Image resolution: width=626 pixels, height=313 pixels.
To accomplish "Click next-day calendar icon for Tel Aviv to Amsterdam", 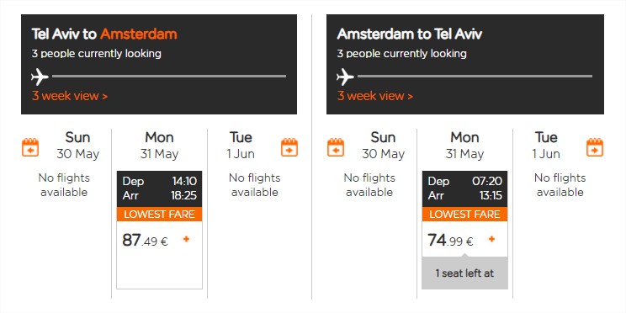I will click(x=289, y=147).
